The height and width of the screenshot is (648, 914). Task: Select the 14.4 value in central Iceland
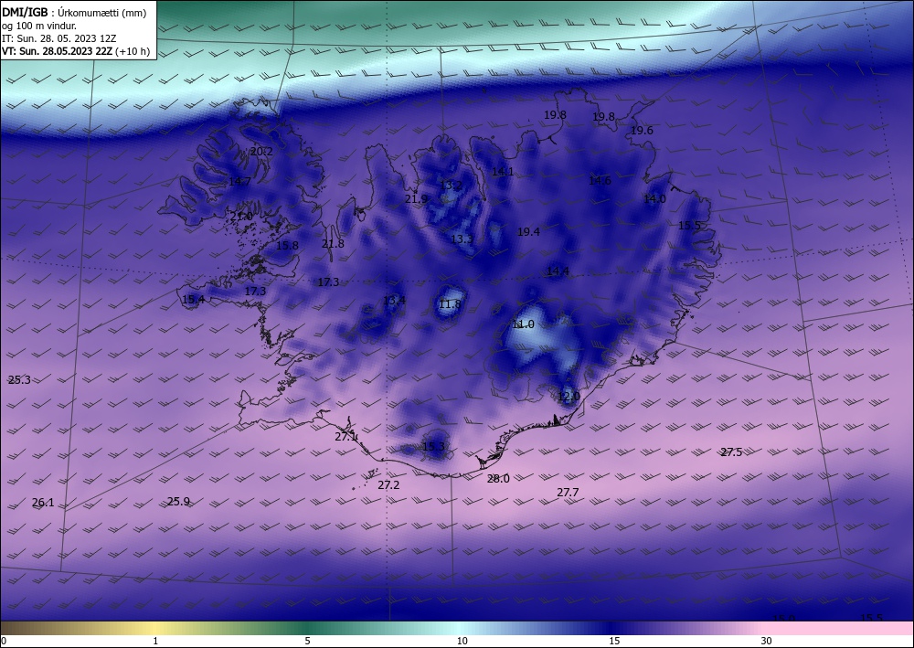coord(558,271)
